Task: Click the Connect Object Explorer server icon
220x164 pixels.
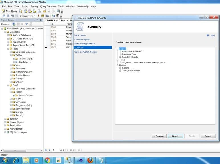Action: coord(14,24)
